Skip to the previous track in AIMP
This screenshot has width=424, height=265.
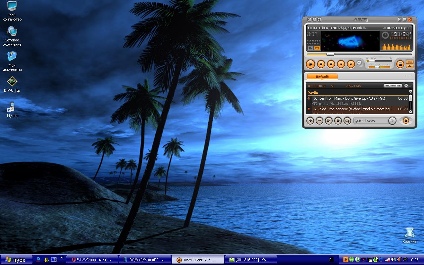click(x=341, y=64)
